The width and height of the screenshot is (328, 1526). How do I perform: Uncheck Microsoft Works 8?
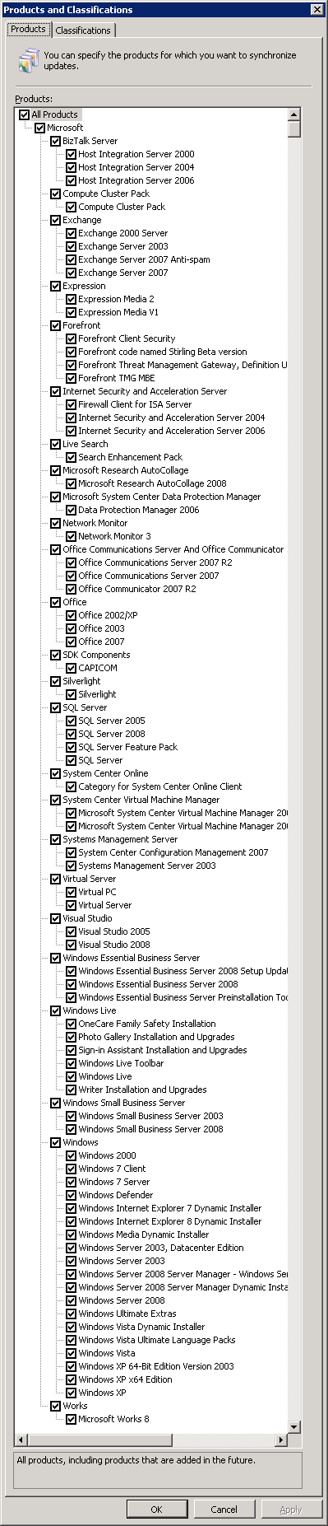[x=71, y=1419]
